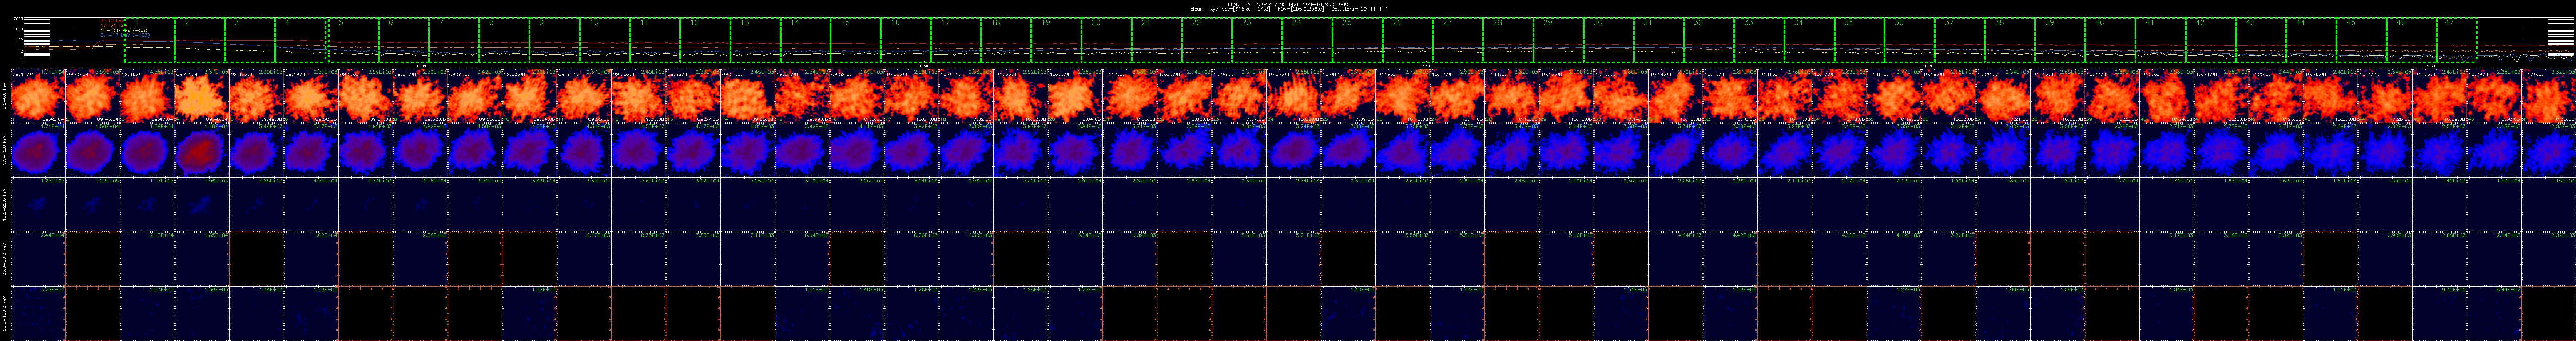Click the '0.1-17 MeV (-103)' legend entry
The image size is (2576, 341).
click(125, 36)
